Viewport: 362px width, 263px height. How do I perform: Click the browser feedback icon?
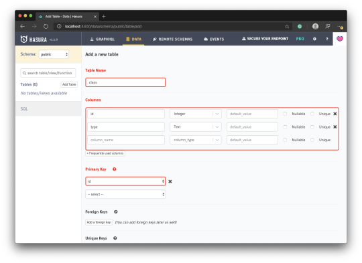pyautogui.click(x=328, y=27)
